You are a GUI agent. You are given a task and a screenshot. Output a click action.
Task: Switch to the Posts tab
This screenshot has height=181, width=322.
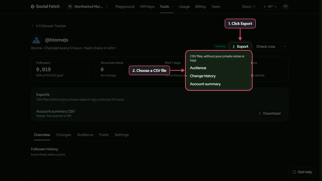[x=104, y=135]
